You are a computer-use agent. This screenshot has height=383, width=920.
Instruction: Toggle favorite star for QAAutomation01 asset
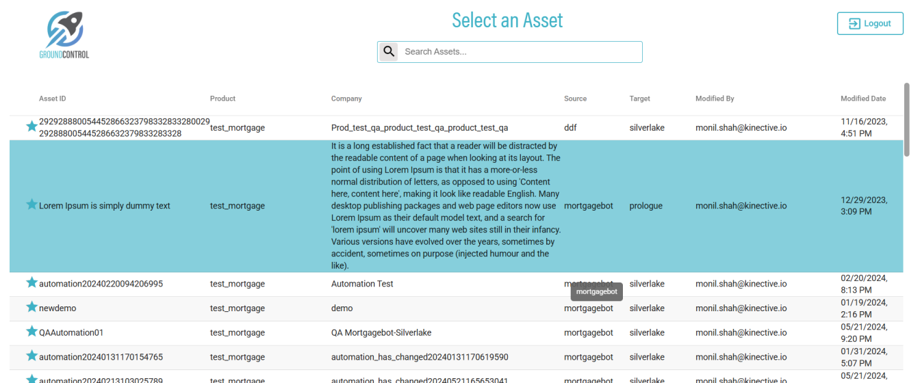click(x=31, y=332)
